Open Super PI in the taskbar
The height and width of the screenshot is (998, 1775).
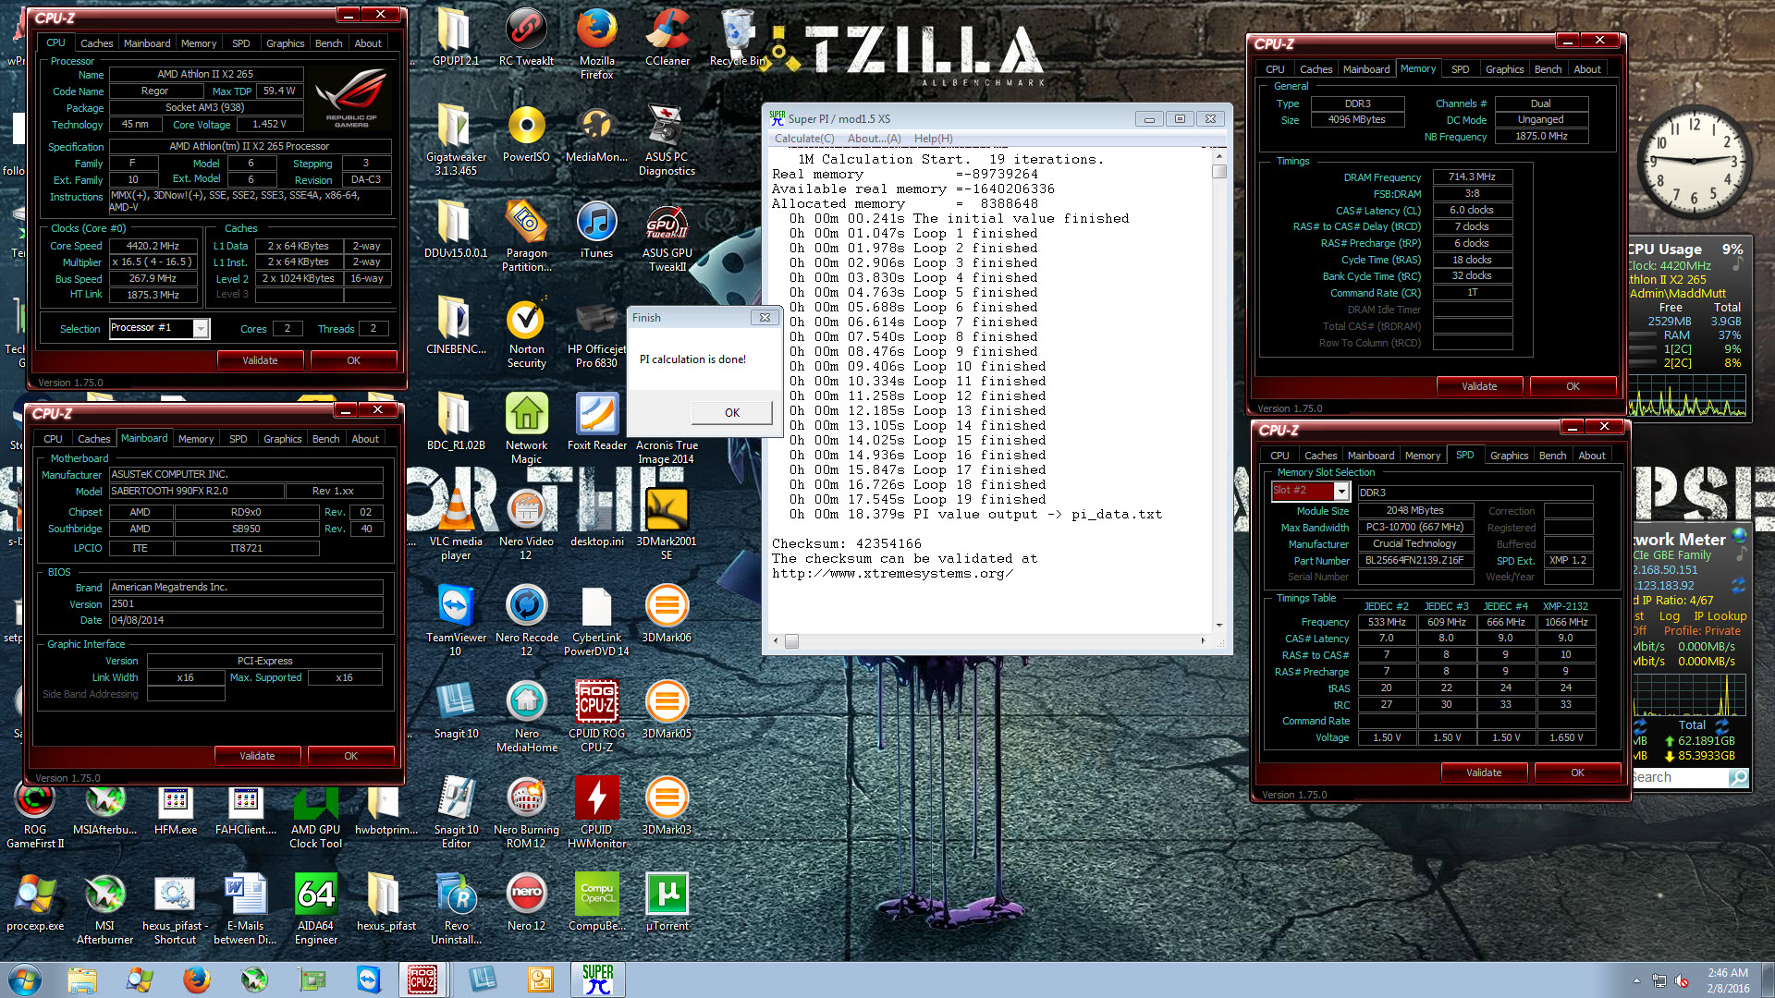click(x=597, y=980)
